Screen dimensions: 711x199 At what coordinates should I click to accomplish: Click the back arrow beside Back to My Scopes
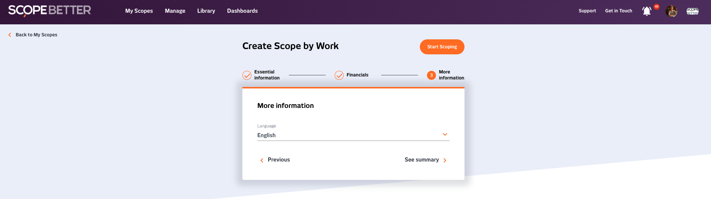[x=10, y=35]
